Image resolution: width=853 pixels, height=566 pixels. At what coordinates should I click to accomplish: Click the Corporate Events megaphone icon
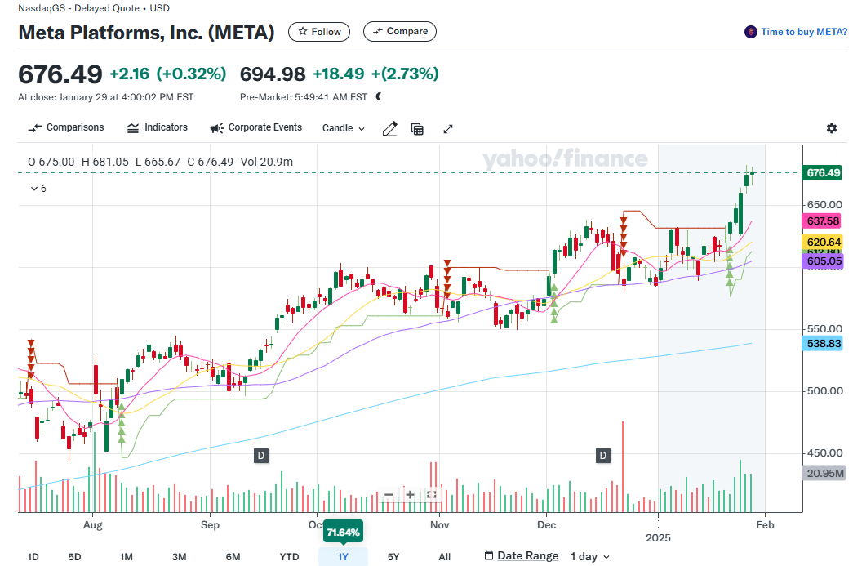coord(216,128)
